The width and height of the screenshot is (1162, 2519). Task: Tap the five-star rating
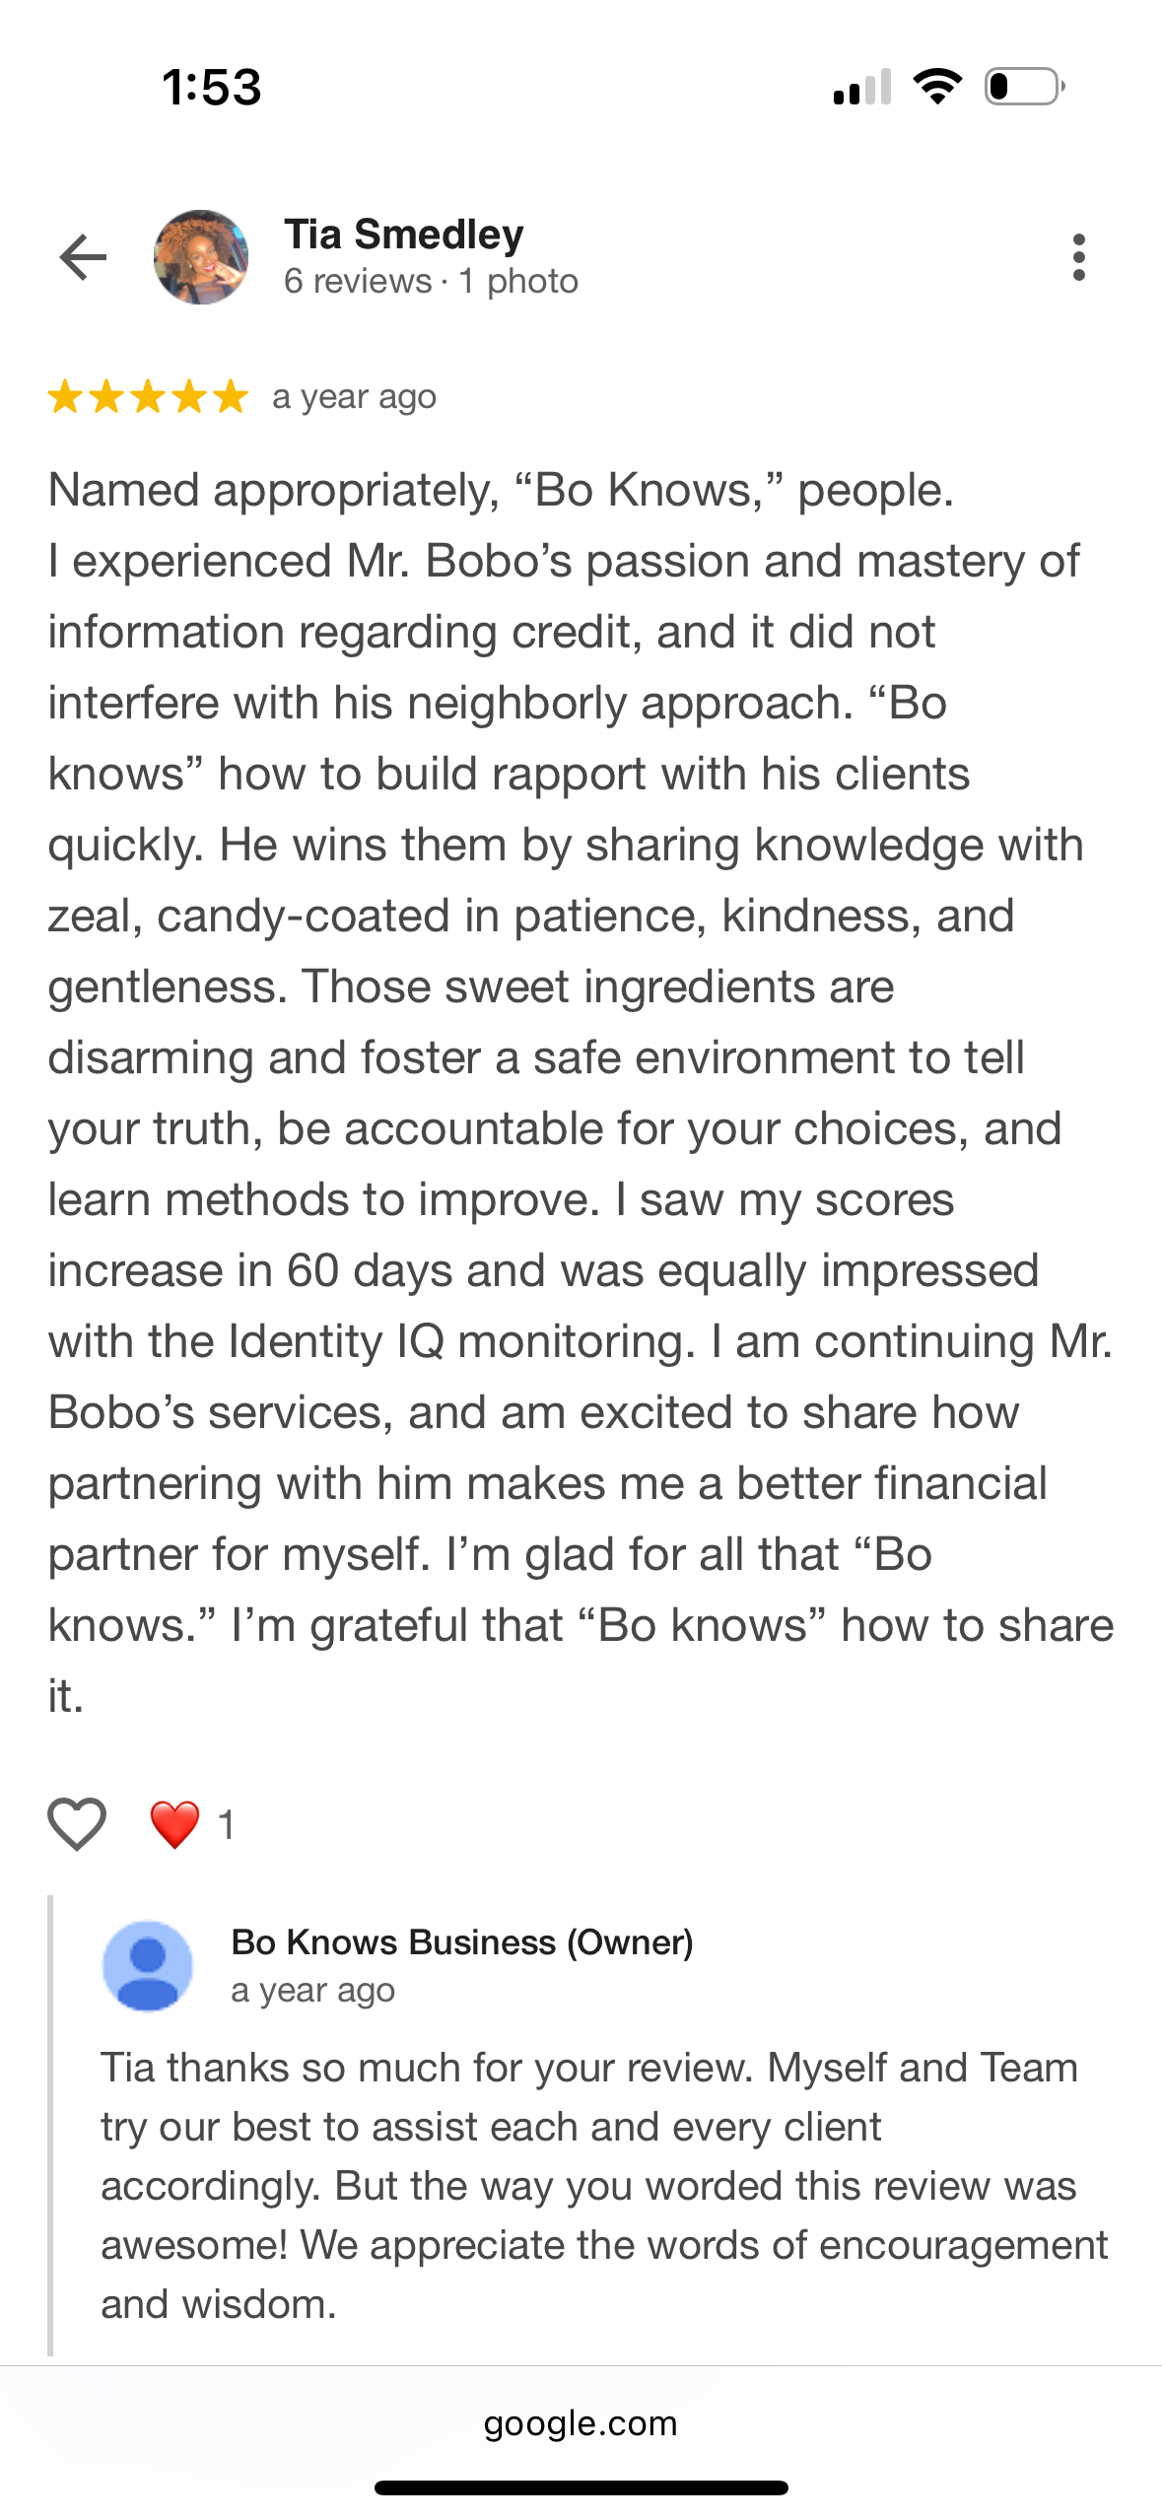(148, 397)
